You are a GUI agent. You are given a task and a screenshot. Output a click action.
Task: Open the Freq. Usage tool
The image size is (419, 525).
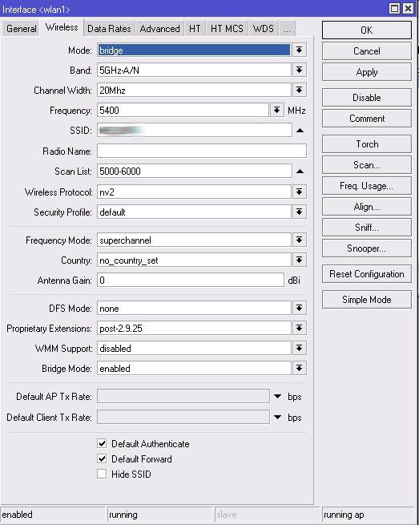coord(367,186)
